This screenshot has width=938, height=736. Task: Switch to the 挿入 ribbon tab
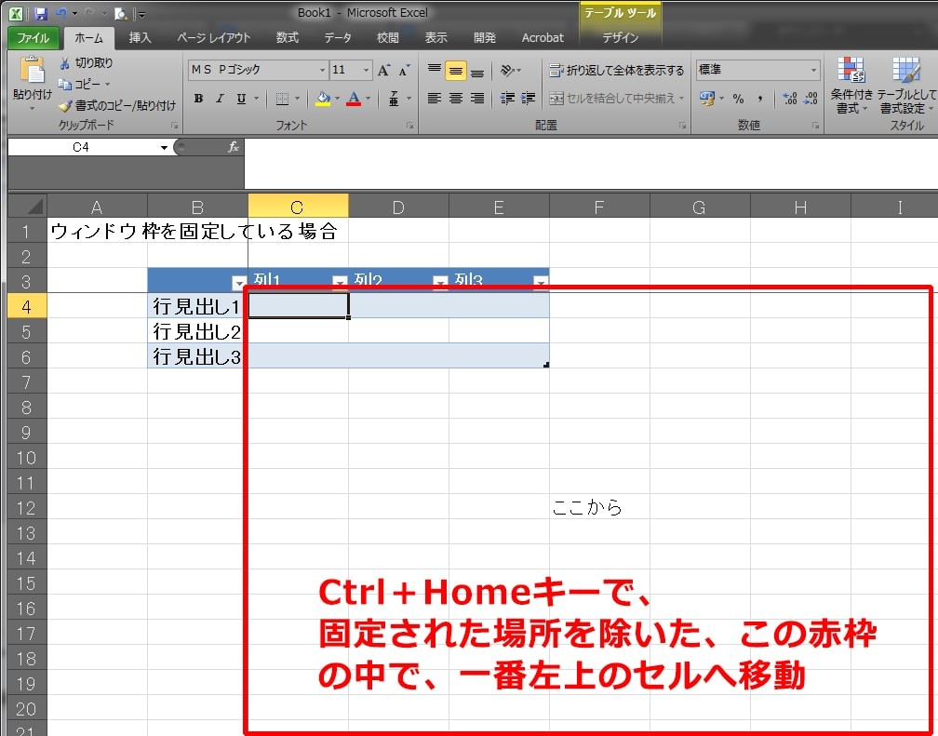140,38
